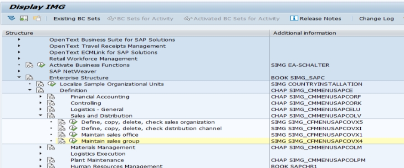Screen dimensions: 404x168
Task: Open documentation for check sales organization
Action: click(x=61, y=122)
